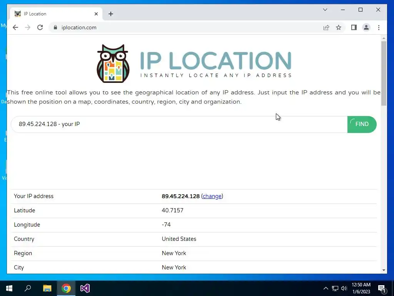Select the City value New York
Viewport: 394px width, 296px height.
click(174, 267)
